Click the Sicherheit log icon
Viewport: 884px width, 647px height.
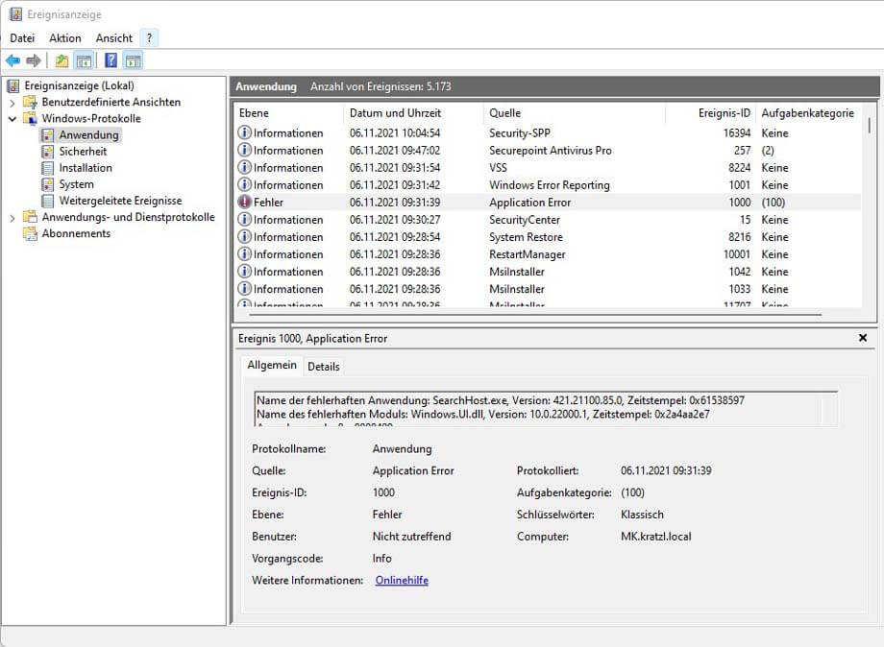point(47,152)
